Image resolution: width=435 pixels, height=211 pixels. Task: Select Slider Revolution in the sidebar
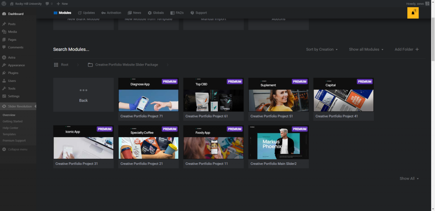click(18, 106)
